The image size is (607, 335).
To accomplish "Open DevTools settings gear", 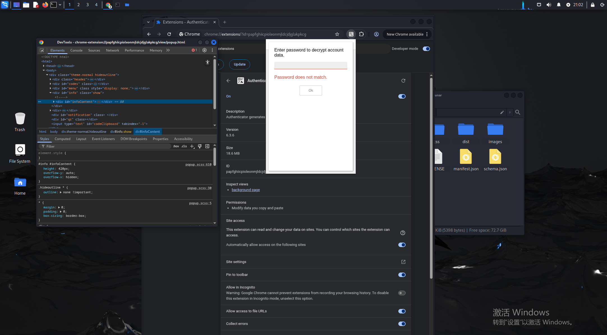I will [x=204, y=50].
